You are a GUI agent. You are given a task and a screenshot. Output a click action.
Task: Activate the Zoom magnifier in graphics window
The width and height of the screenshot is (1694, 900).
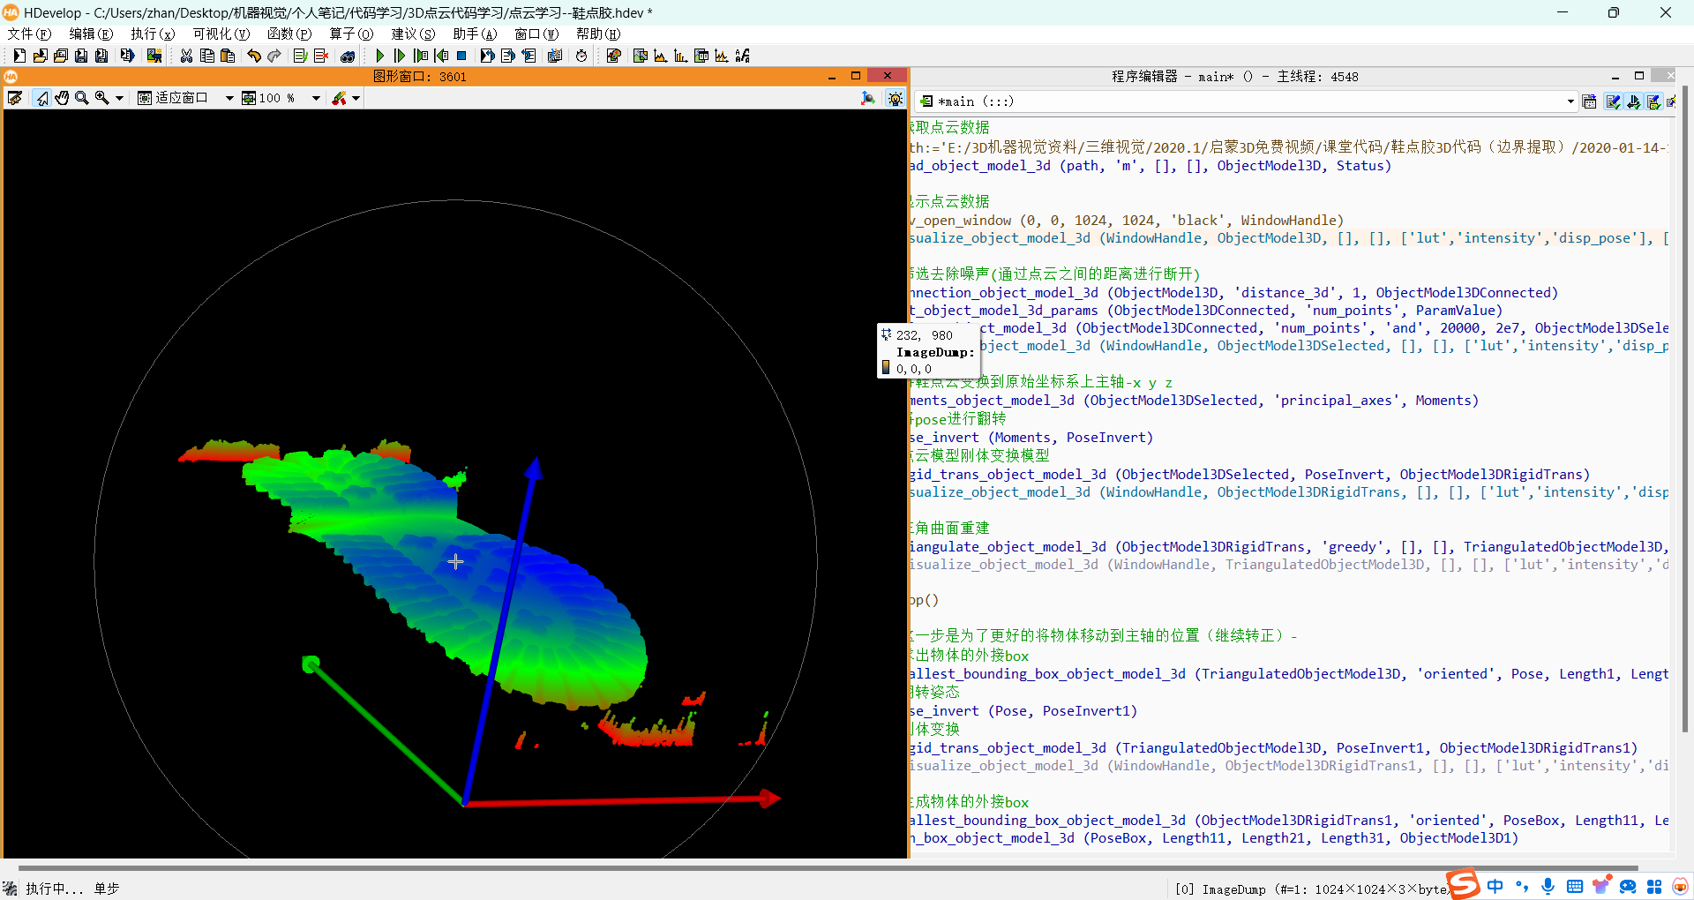pyautogui.click(x=82, y=98)
